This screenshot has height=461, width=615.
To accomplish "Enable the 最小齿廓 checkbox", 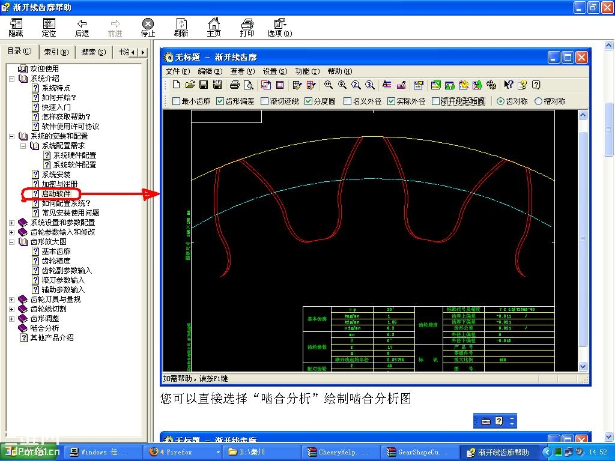I will 177,101.
